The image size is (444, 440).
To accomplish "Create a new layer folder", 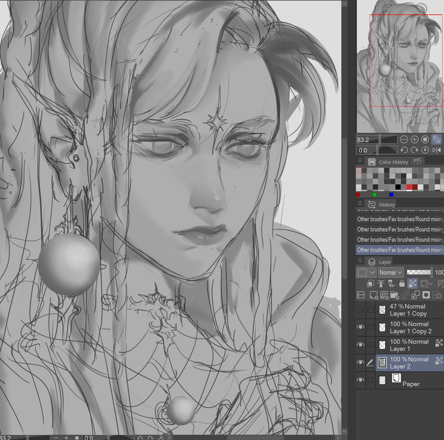I will 394,295.
